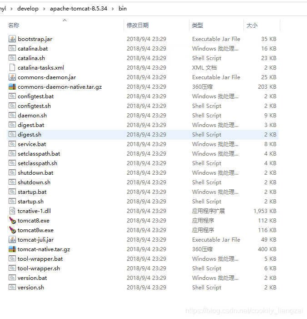Click the commons-daemon.jar Java icon
Viewport: 307px width, 319px height.
[x=12, y=77]
